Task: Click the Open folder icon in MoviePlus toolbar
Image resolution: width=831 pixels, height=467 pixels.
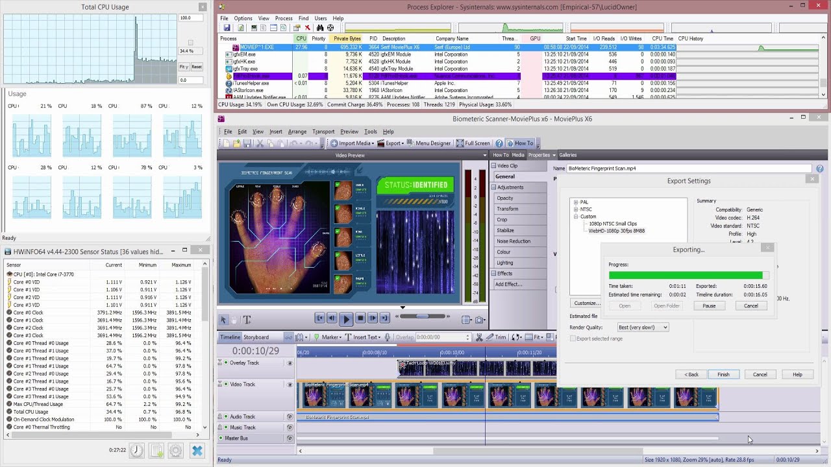Action: coord(238,143)
